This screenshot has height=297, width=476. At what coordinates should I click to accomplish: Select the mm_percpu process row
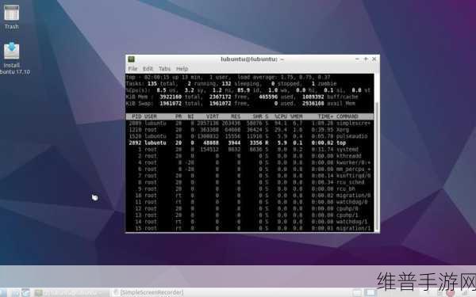click(x=250, y=169)
